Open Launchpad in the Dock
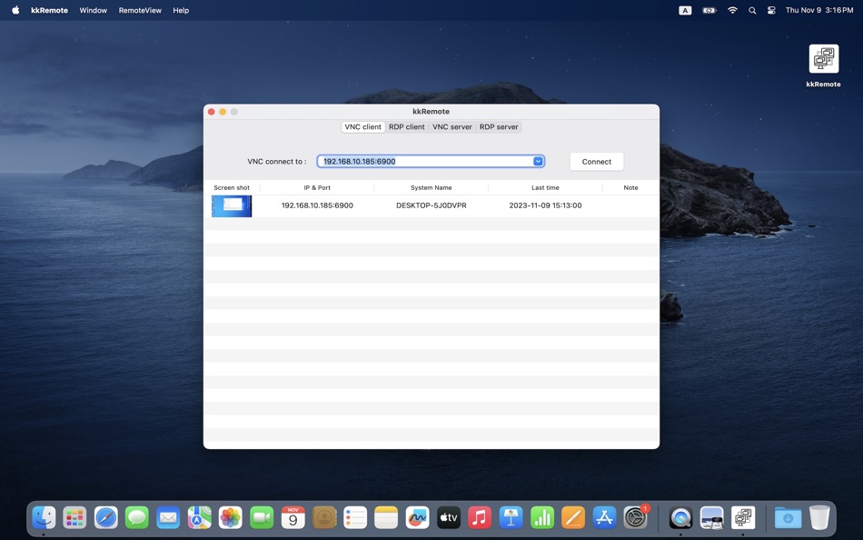The image size is (863, 540). (74, 518)
